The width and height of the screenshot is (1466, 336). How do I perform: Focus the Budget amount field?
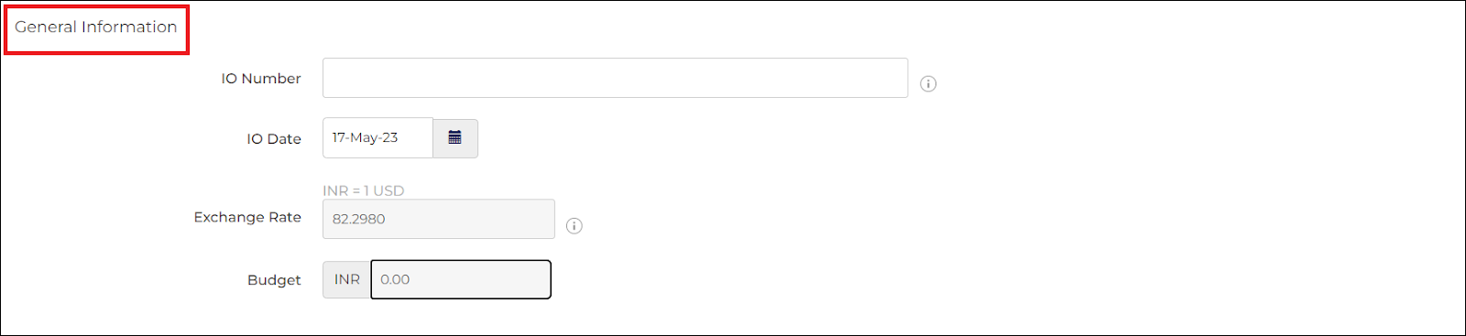[461, 279]
